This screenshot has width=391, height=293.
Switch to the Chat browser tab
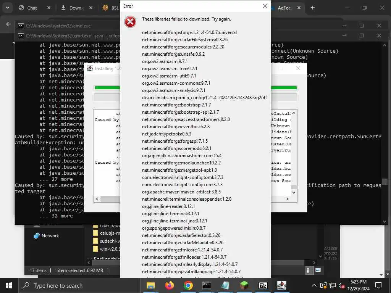pos(32,8)
